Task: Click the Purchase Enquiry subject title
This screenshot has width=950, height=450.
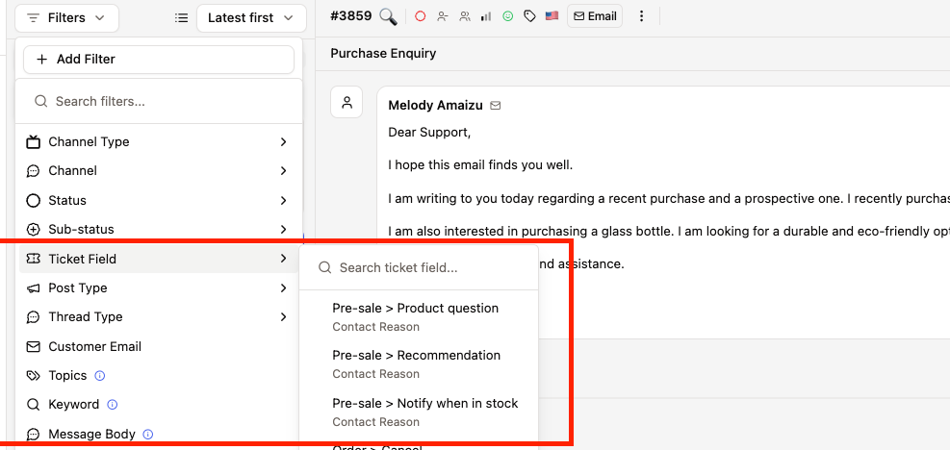Action: (x=383, y=53)
